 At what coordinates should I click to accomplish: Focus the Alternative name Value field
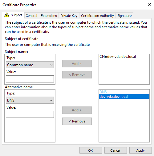tap(30, 114)
